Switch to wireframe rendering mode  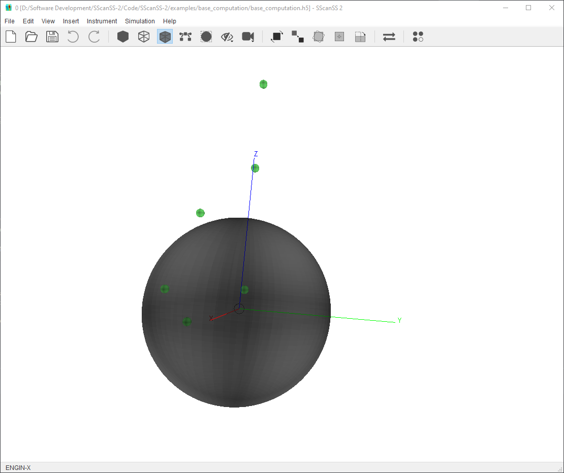[144, 37]
